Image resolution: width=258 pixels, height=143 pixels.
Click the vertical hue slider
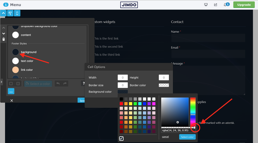pos(193,112)
